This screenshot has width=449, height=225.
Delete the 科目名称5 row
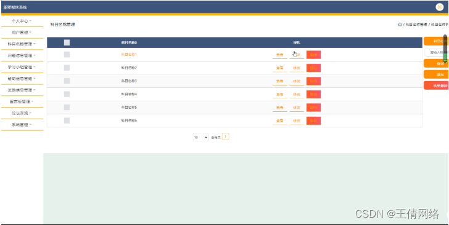click(x=313, y=108)
